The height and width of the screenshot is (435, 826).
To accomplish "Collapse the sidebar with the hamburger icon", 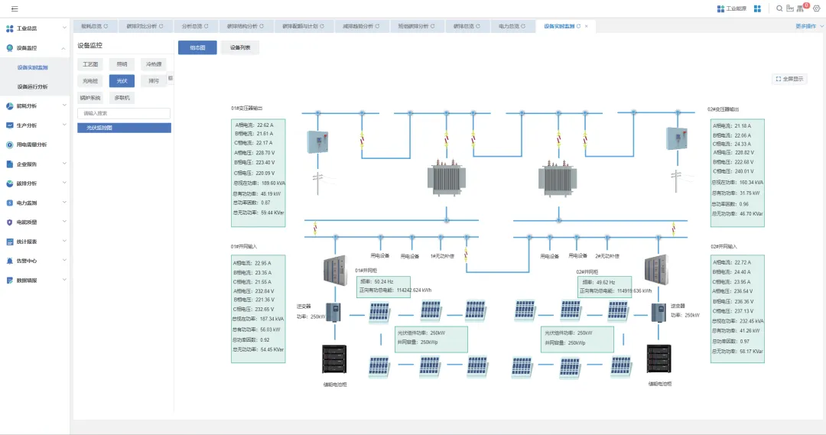I will tap(15, 8).
